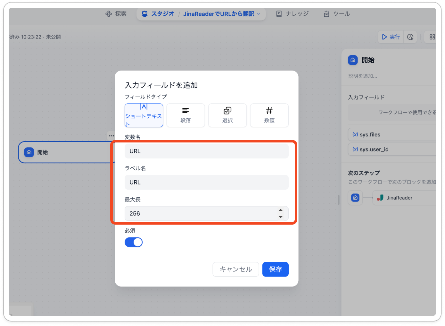Select the sys.files variable row
The width and height of the screenshot is (445, 326).
[x=392, y=134]
